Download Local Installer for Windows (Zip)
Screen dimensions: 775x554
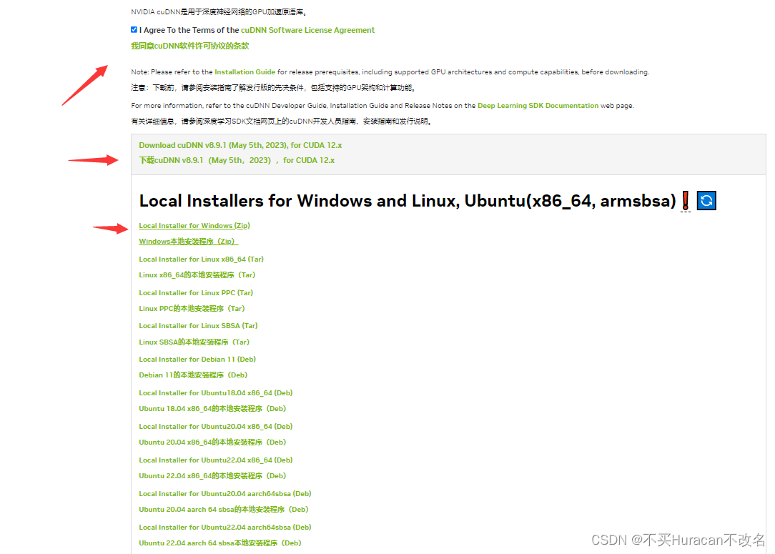pyautogui.click(x=194, y=226)
